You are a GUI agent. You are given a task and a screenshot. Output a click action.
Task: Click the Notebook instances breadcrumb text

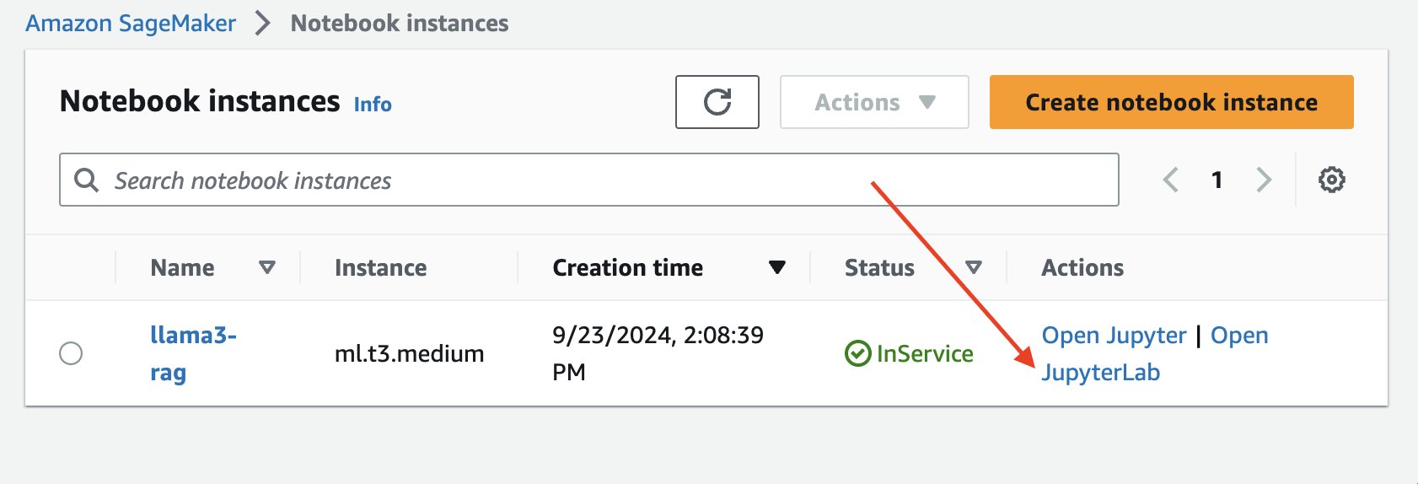400,23
